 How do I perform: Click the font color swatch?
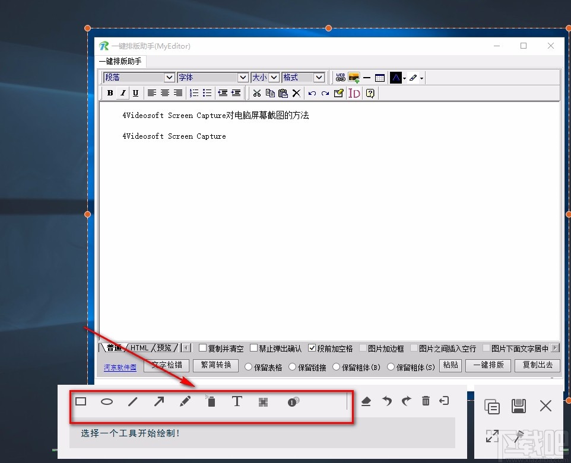point(395,78)
